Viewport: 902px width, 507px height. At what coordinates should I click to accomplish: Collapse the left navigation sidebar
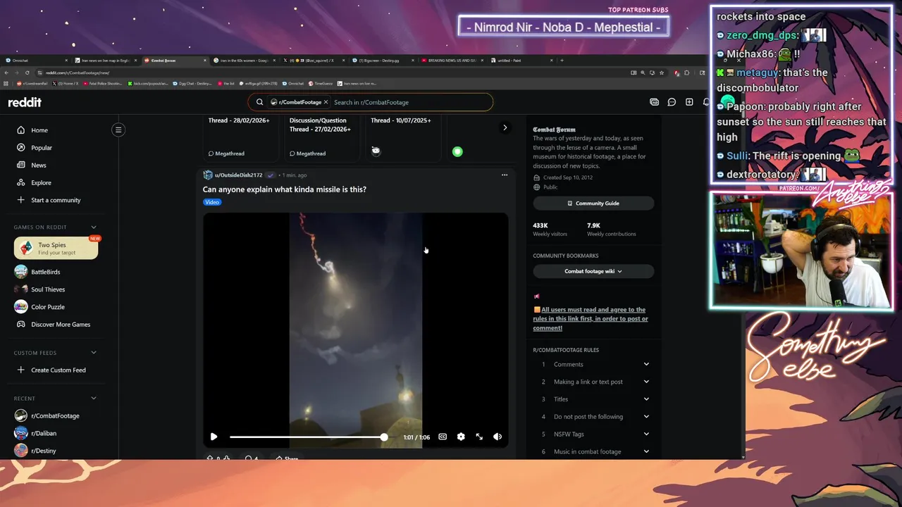point(118,130)
